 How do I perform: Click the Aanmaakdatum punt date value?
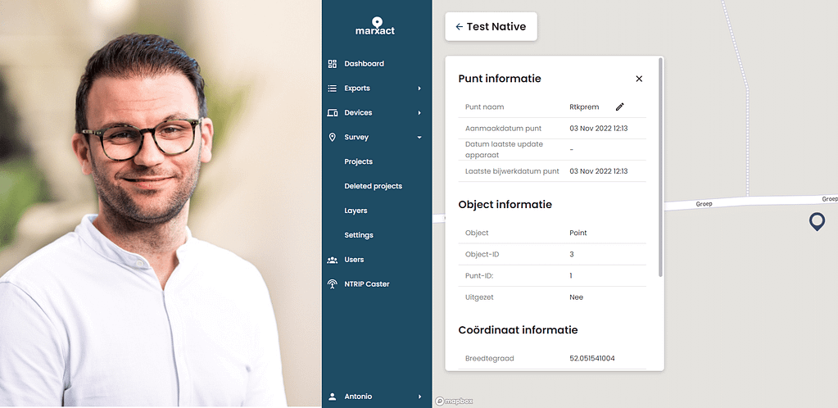pyautogui.click(x=599, y=129)
